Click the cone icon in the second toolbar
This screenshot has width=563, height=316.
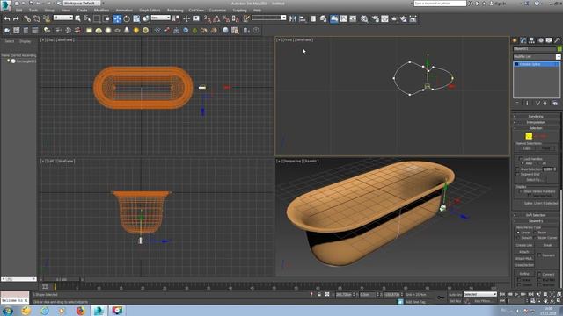127,31
